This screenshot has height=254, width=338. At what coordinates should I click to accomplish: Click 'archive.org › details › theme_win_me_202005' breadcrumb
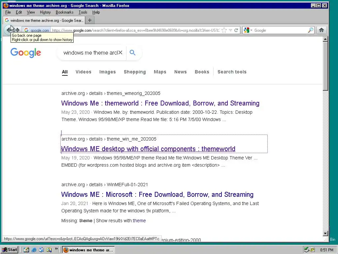109,139
